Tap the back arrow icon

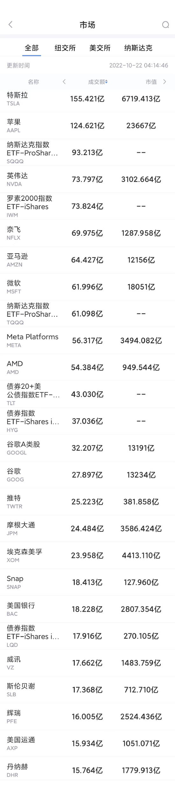10,25
